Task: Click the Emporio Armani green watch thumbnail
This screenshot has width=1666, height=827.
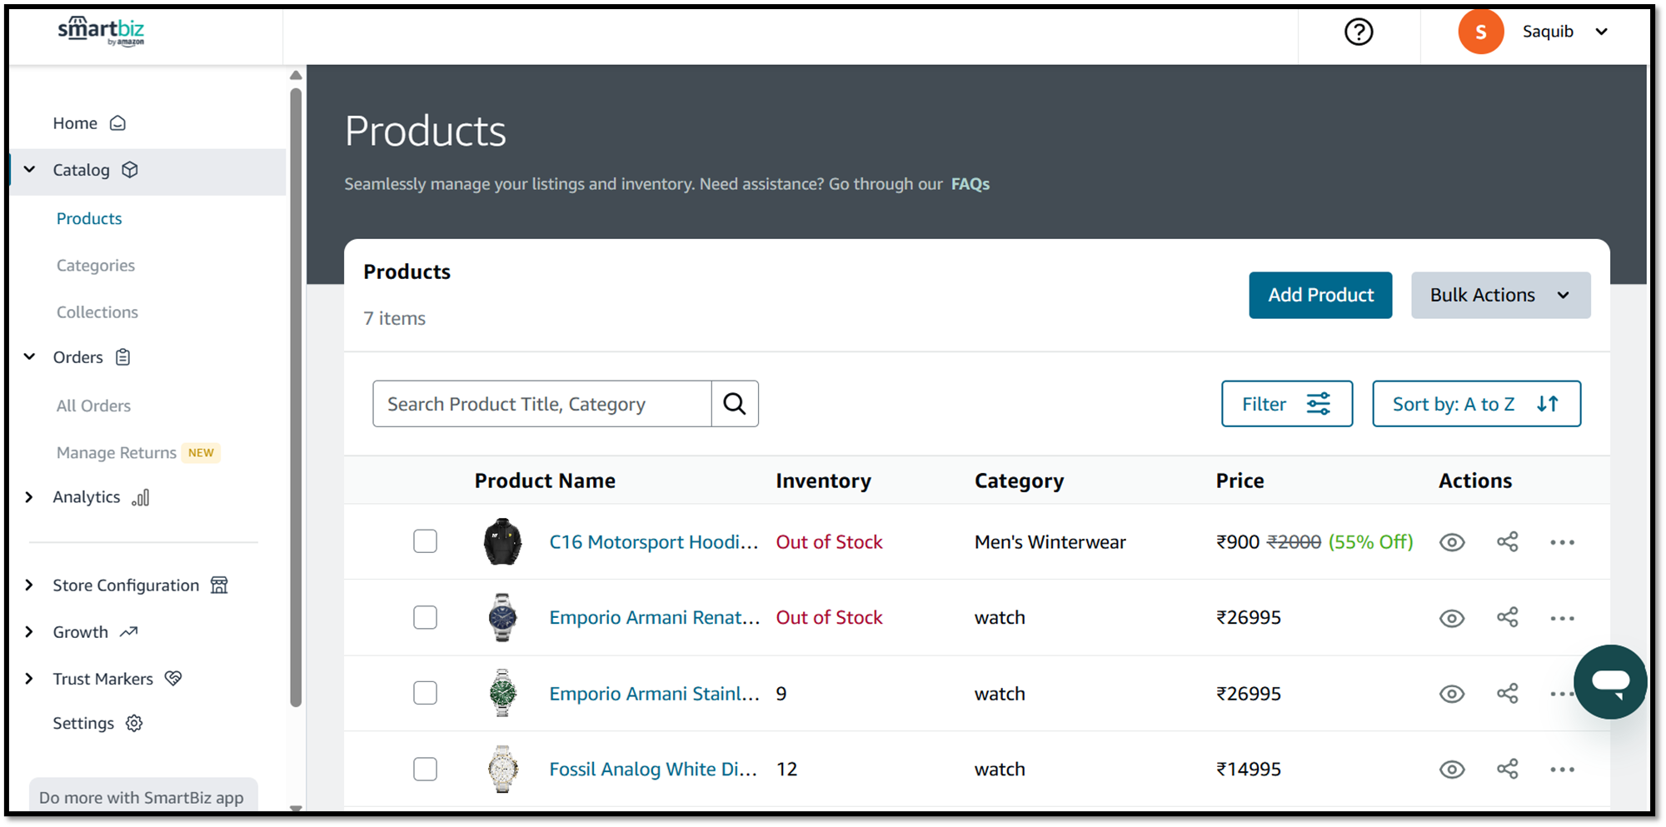Action: 502,693
